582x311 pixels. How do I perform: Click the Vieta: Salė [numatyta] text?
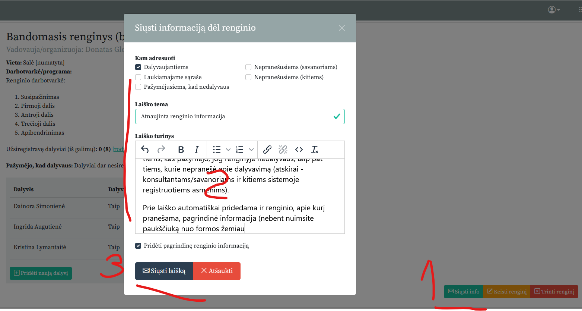point(35,63)
